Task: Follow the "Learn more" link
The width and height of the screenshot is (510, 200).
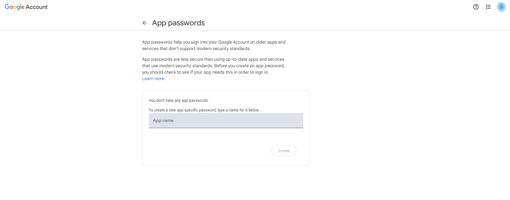Action: (153, 79)
